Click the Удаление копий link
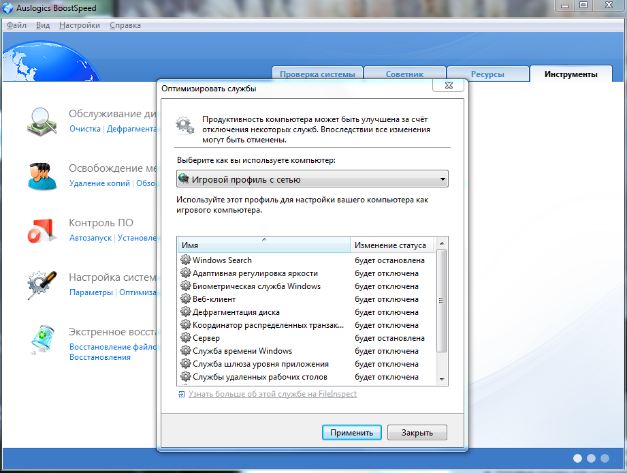 pyautogui.click(x=99, y=183)
